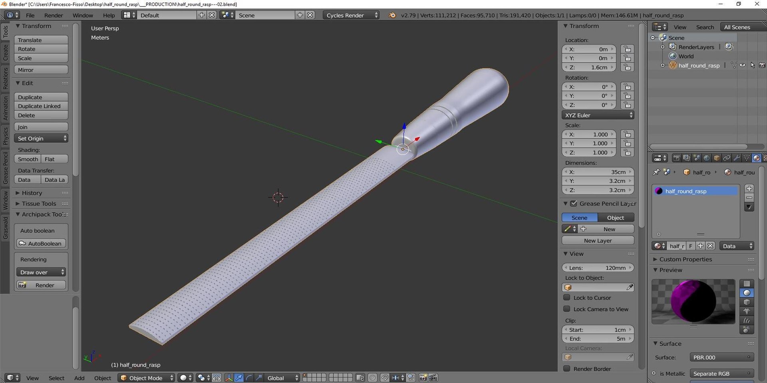Open the Render properties camera tab
Viewport: 767px width, 383px height.
click(677, 158)
